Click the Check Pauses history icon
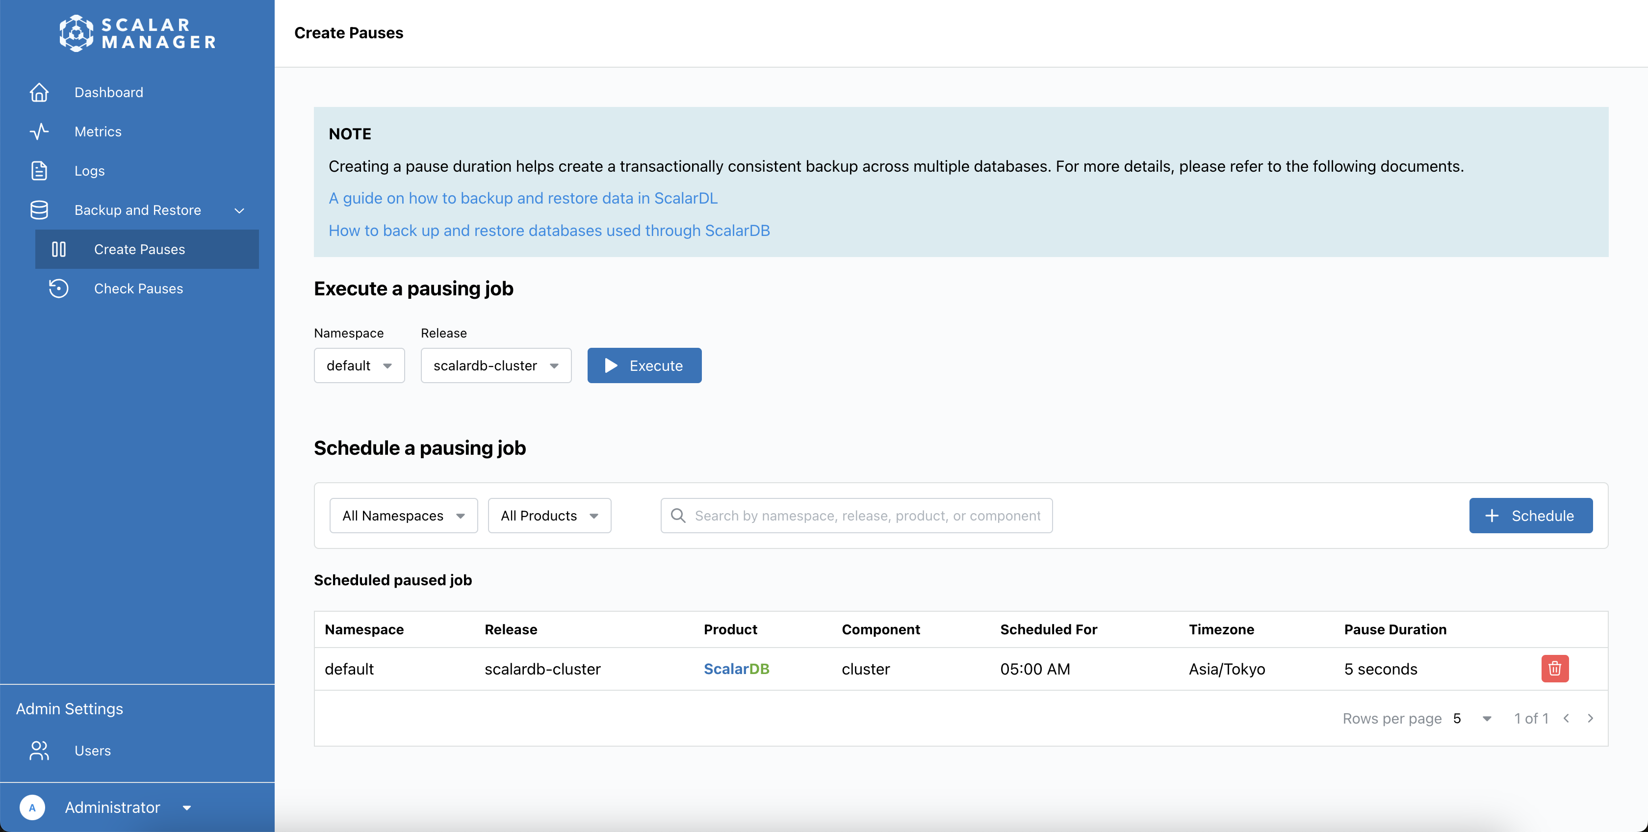1648x832 pixels. [x=59, y=288]
